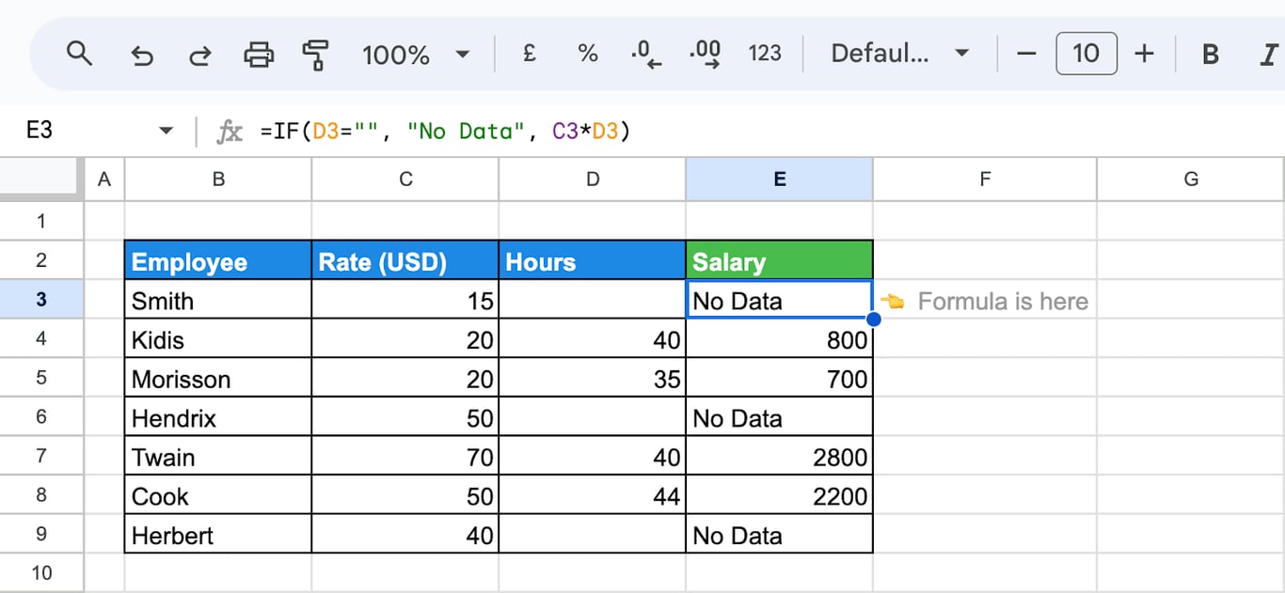Select column E header
This screenshot has height=593, width=1285.
tap(780, 179)
